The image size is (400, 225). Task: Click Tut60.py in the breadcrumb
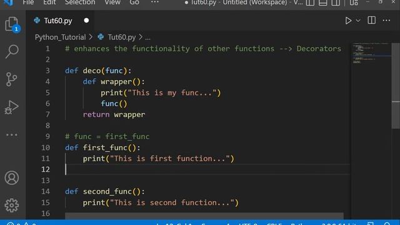tap(122, 37)
